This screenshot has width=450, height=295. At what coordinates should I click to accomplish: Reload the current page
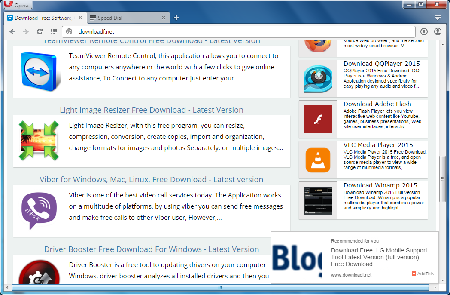click(x=40, y=32)
